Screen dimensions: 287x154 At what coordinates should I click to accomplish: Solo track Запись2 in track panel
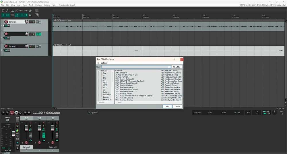[x=33, y=46]
